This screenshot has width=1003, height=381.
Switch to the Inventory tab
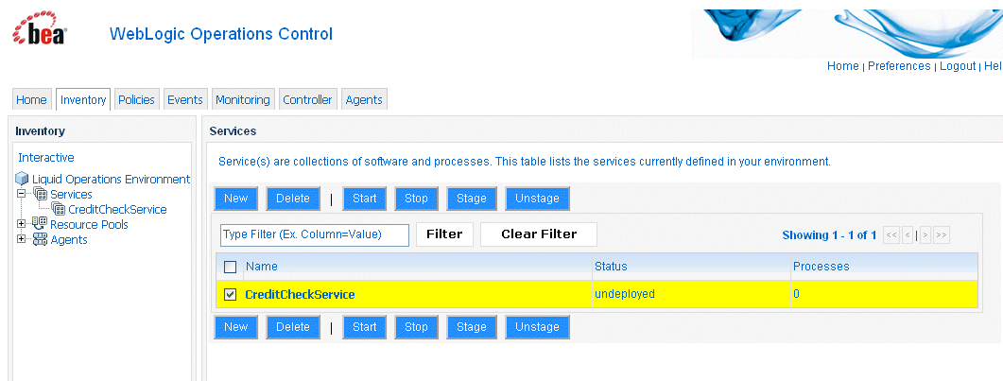click(83, 99)
